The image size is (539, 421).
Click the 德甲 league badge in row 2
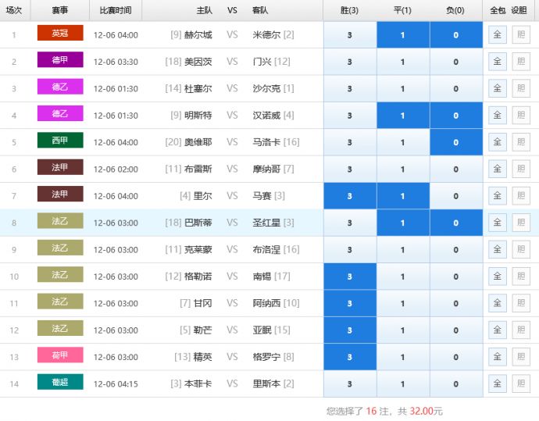[60, 61]
